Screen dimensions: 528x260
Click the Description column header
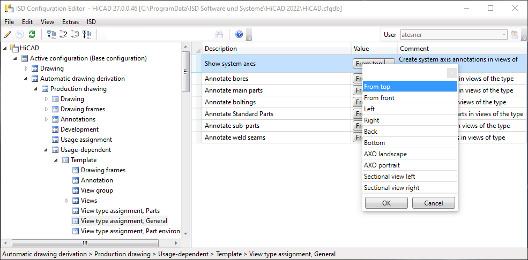pos(276,48)
